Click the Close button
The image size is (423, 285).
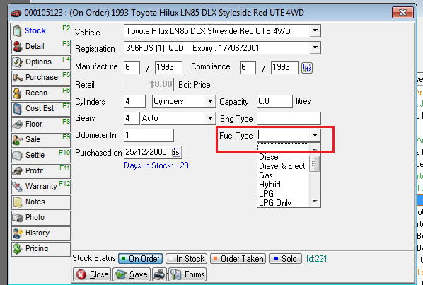(x=92, y=275)
